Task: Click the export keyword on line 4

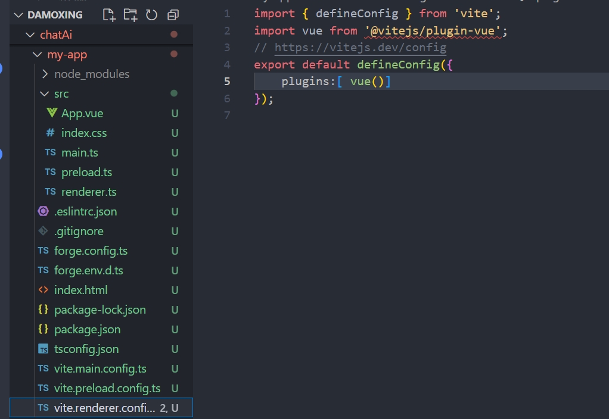Action: pos(274,64)
